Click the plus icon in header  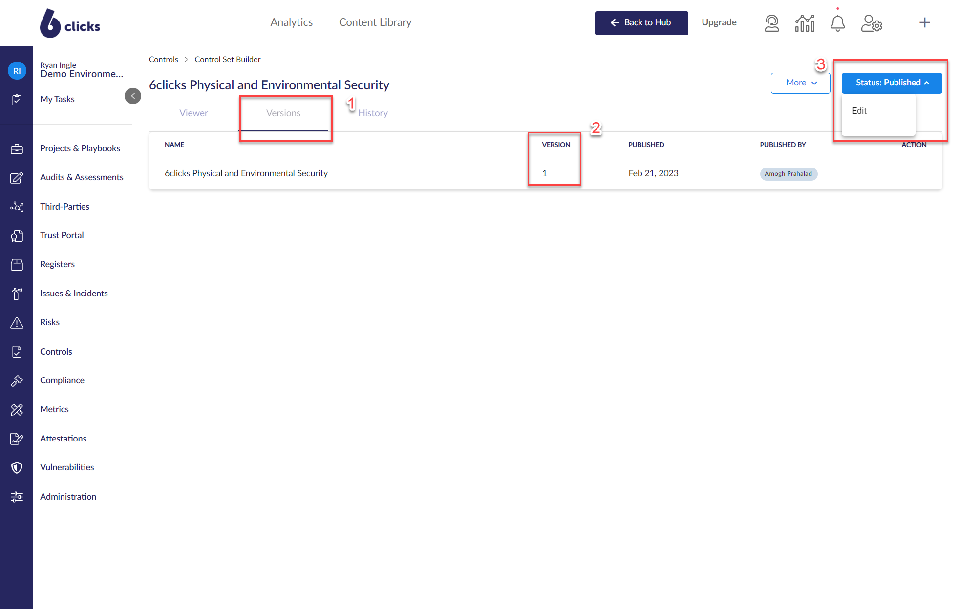coord(924,22)
